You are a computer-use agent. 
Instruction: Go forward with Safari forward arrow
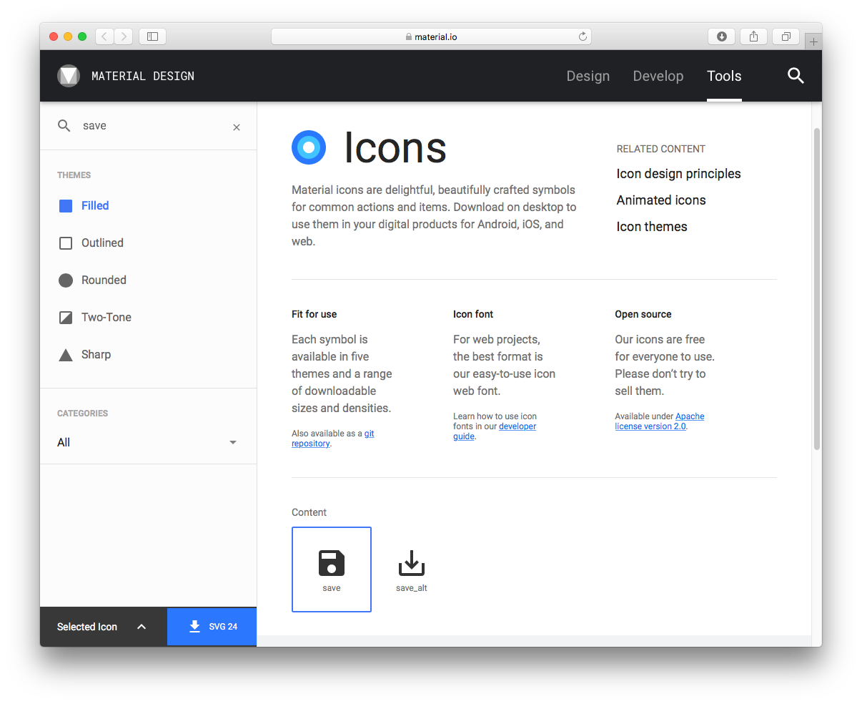tap(124, 36)
